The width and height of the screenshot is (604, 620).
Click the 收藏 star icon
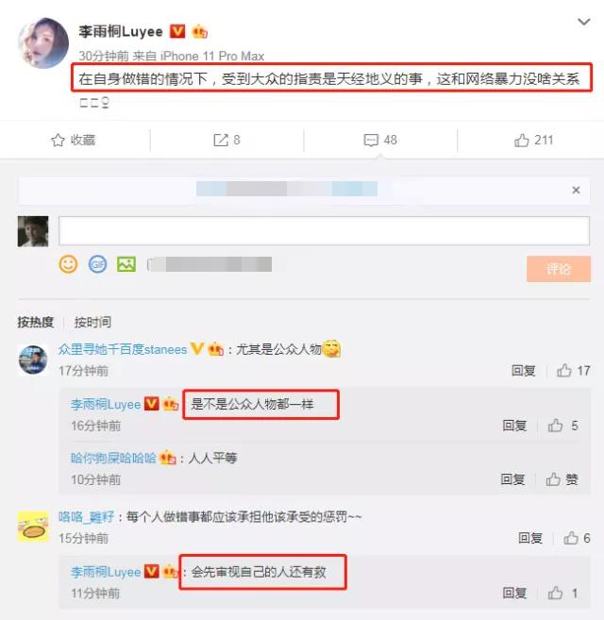(x=58, y=140)
